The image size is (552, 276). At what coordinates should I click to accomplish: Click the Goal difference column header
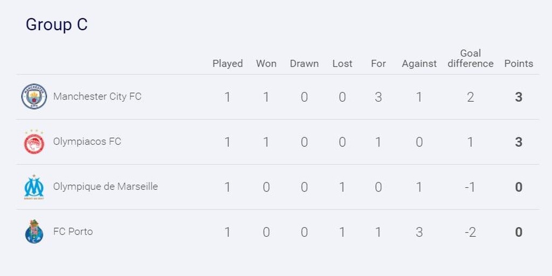(471, 58)
